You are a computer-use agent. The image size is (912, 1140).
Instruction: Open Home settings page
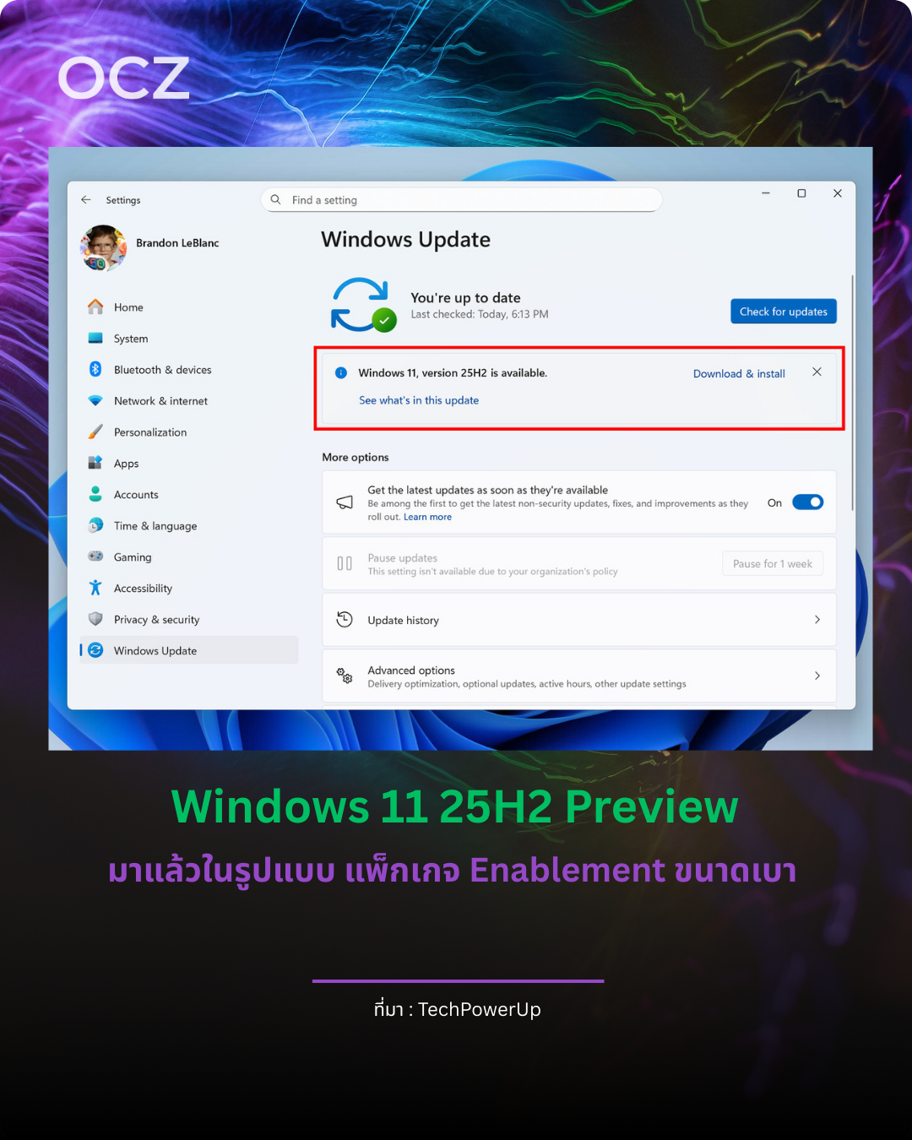[189, 307]
